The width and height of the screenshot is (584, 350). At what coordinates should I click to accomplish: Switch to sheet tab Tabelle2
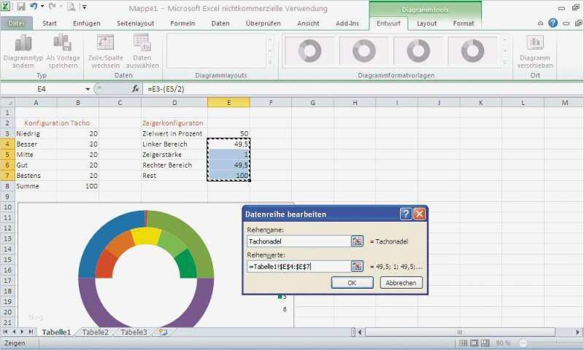coord(96,332)
